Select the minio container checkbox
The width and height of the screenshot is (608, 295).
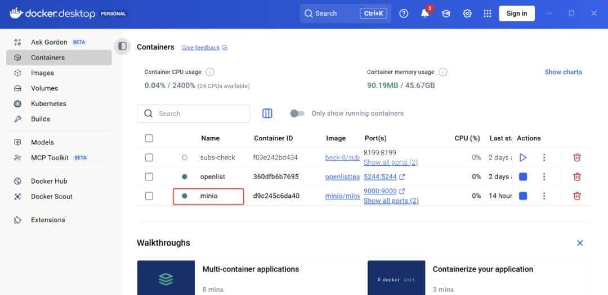coord(149,196)
